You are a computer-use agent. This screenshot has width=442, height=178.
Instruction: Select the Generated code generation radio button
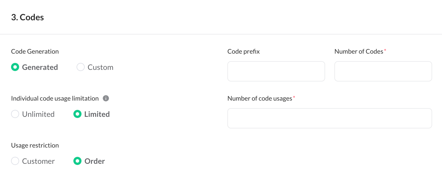tap(15, 67)
